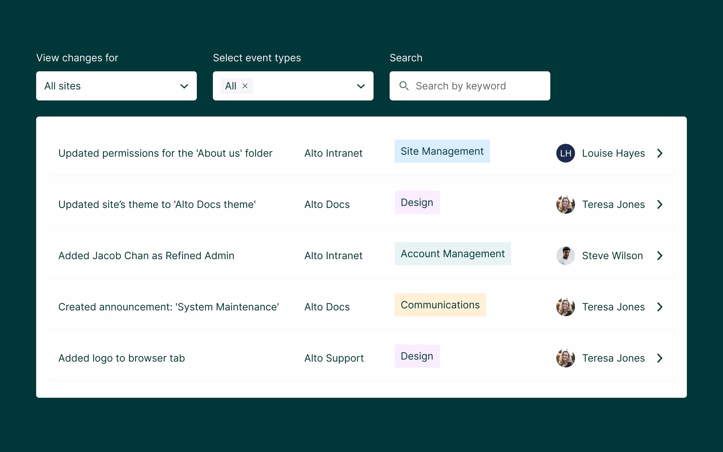723x452 pixels.
Task: Click the Design tag in Alto Support row
Action: pyautogui.click(x=417, y=356)
